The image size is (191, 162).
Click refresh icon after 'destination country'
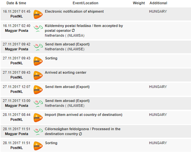[80, 134]
